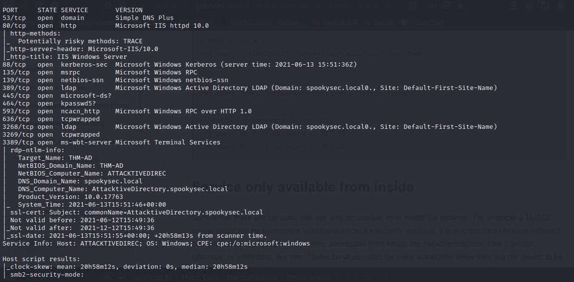The height and width of the screenshot is (282, 574).
Task: Toggle Highlight All in the browser find bar
Action: coord(153,278)
